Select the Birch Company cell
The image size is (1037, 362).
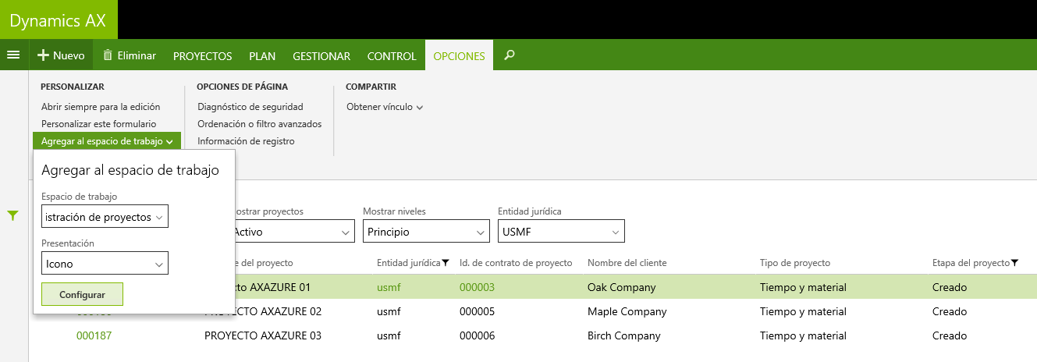coord(624,335)
